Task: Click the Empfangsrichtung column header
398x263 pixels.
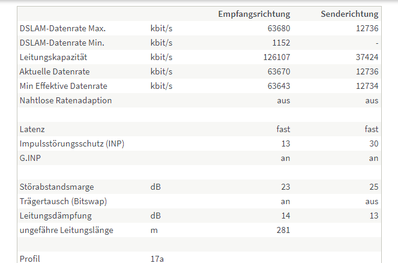Action: coord(254,14)
